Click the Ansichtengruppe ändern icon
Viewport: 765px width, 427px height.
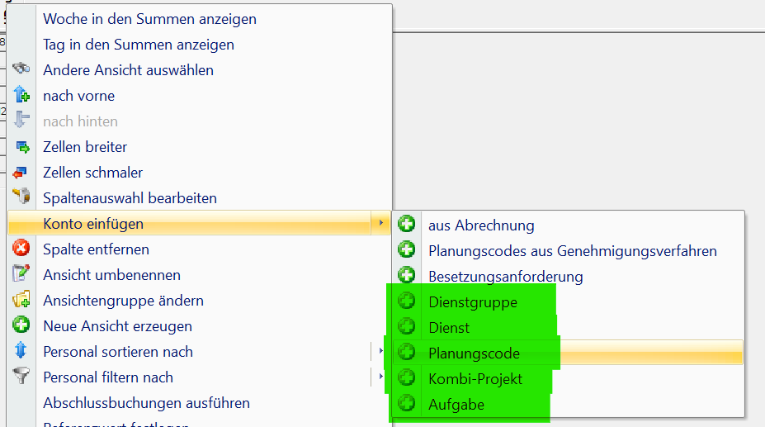pos(21,300)
